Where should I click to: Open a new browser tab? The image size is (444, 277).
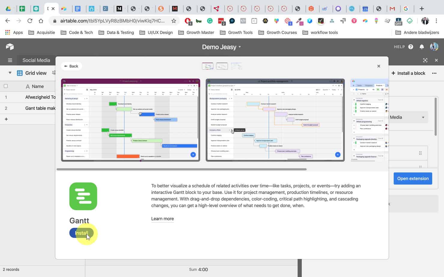coord(422,9)
